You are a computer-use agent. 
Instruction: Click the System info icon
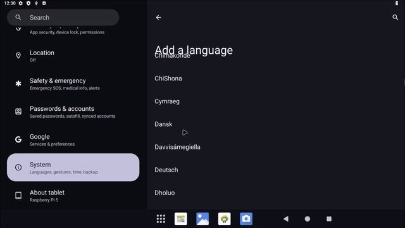click(18, 167)
